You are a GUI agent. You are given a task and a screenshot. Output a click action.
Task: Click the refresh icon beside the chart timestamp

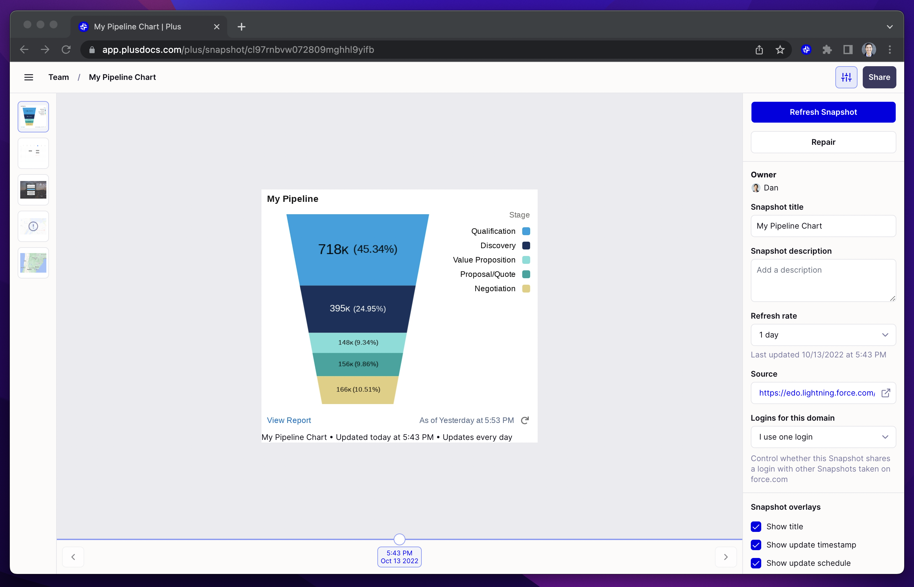pyautogui.click(x=525, y=420)
